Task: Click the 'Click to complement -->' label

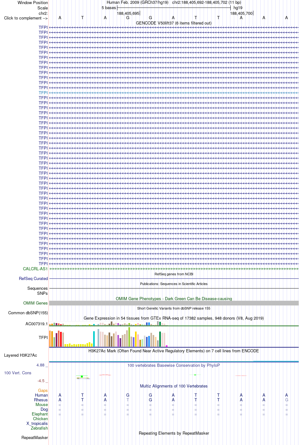Action: (x=26, y=18)
